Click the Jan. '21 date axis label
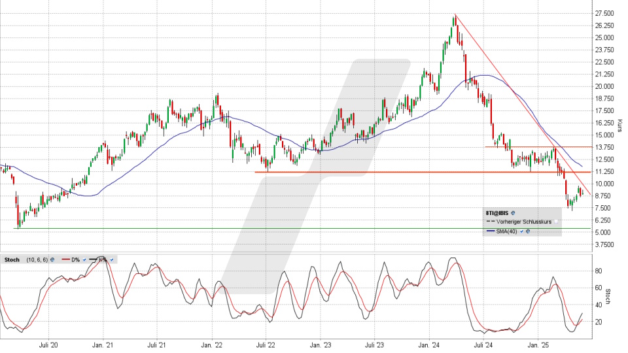The image size is (628, 353). (x=103, y=345)
